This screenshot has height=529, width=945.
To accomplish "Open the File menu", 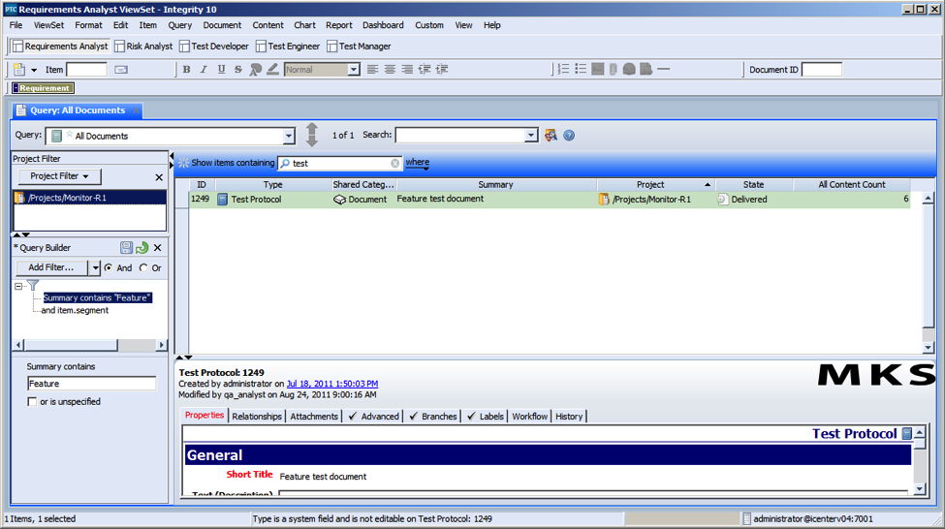I will (x=16, y=25).
